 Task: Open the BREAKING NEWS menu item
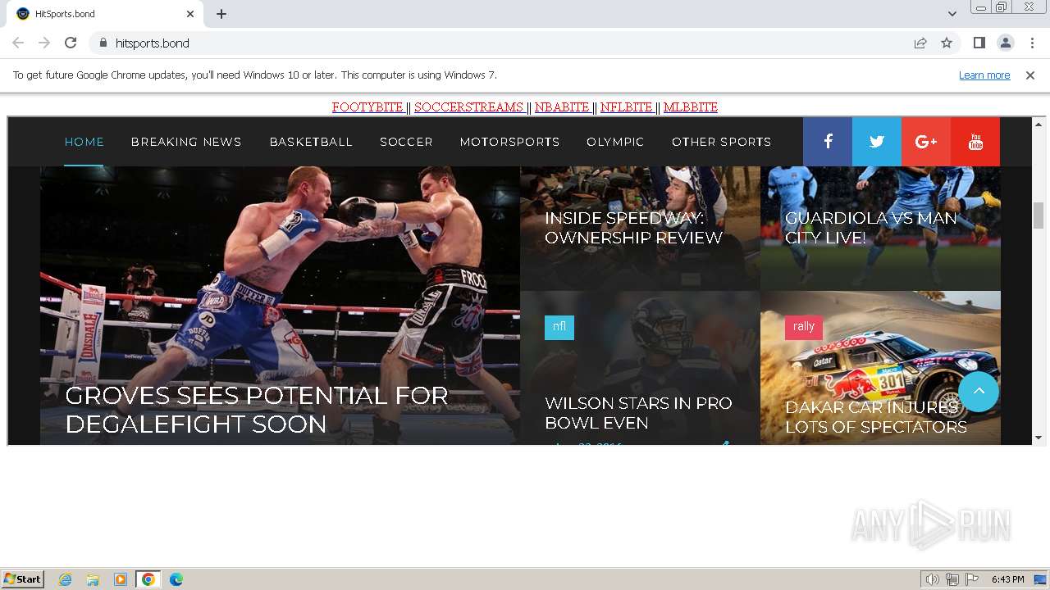[x=186, y=142]
